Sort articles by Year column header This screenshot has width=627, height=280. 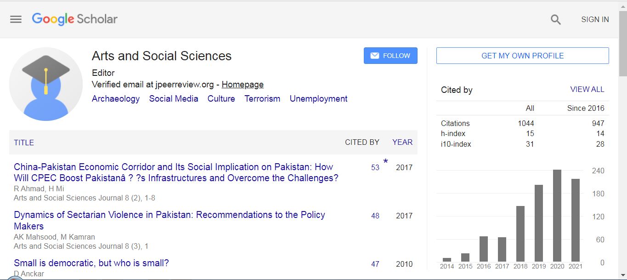point(402,143)
